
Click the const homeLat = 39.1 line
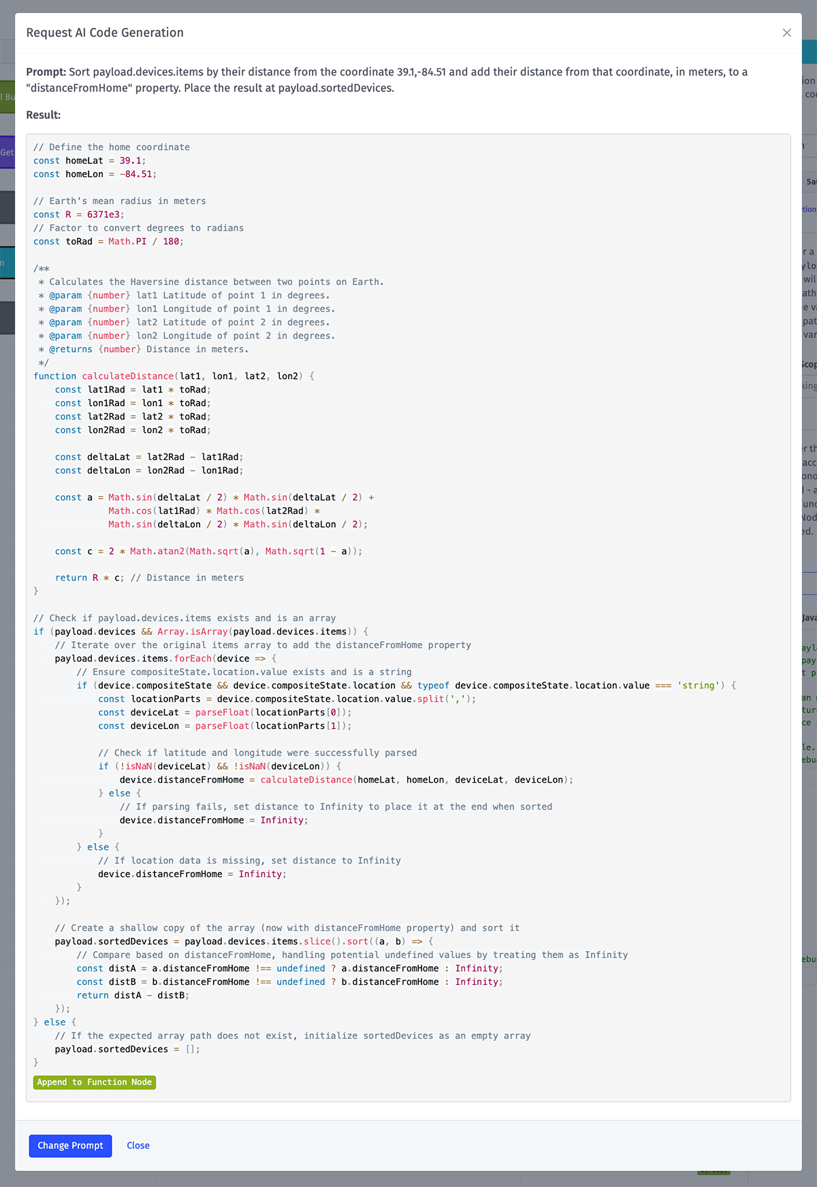tap(89, 161)
